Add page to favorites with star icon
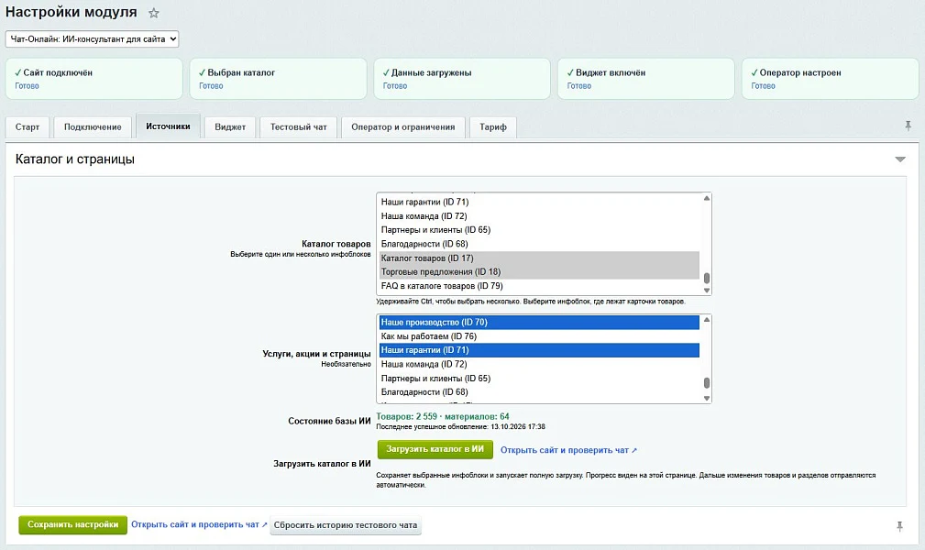Screen dimensions: 925x550 154,13
